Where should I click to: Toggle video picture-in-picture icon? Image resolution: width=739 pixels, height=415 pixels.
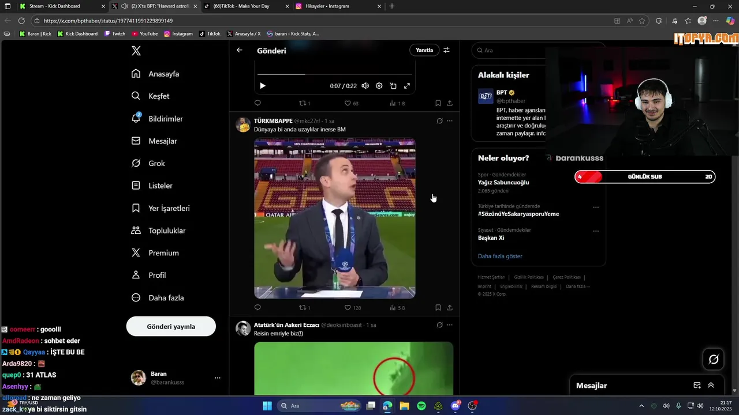coord(393,86)
